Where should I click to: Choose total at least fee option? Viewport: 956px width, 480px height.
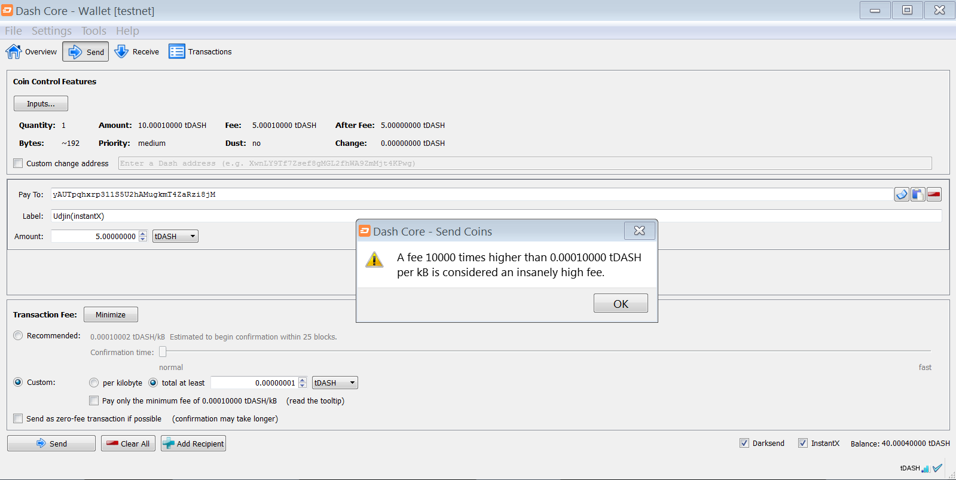(153, 383)
